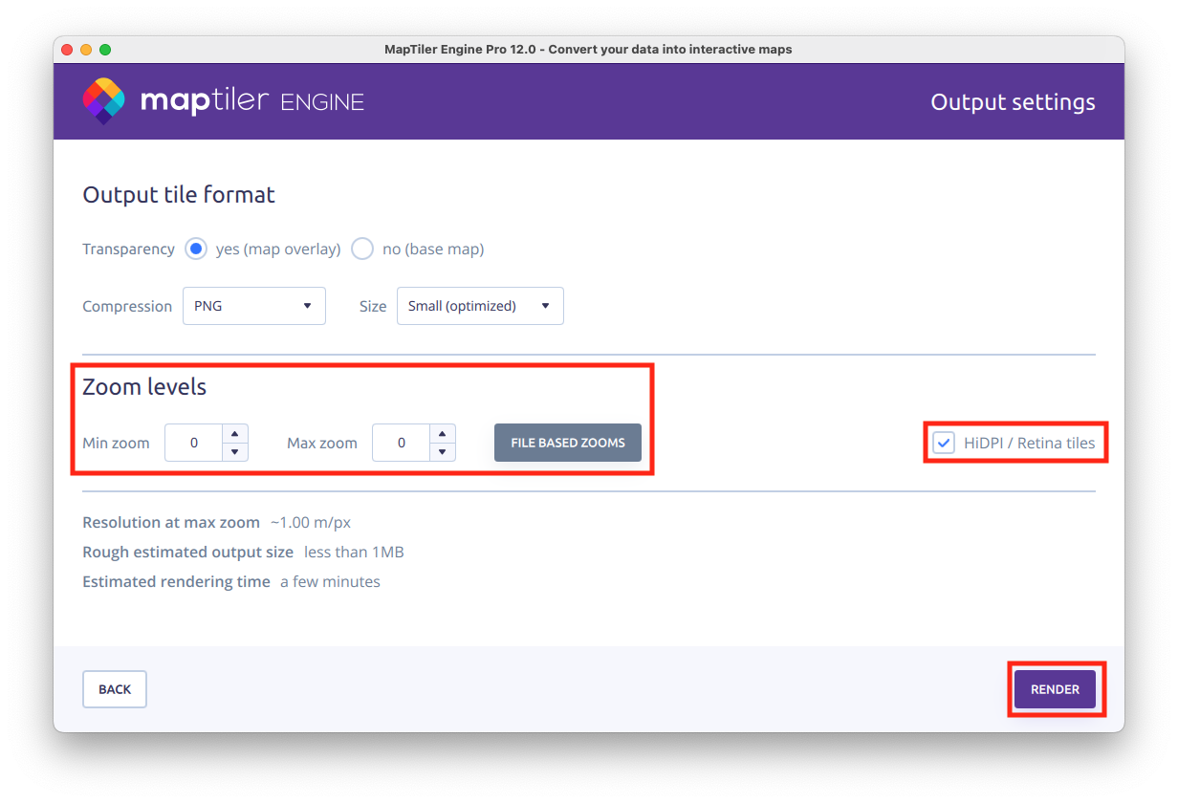This screenshot has height=803, width=1178.
Task: Focus the Min zoom number field
Action: 194,443
